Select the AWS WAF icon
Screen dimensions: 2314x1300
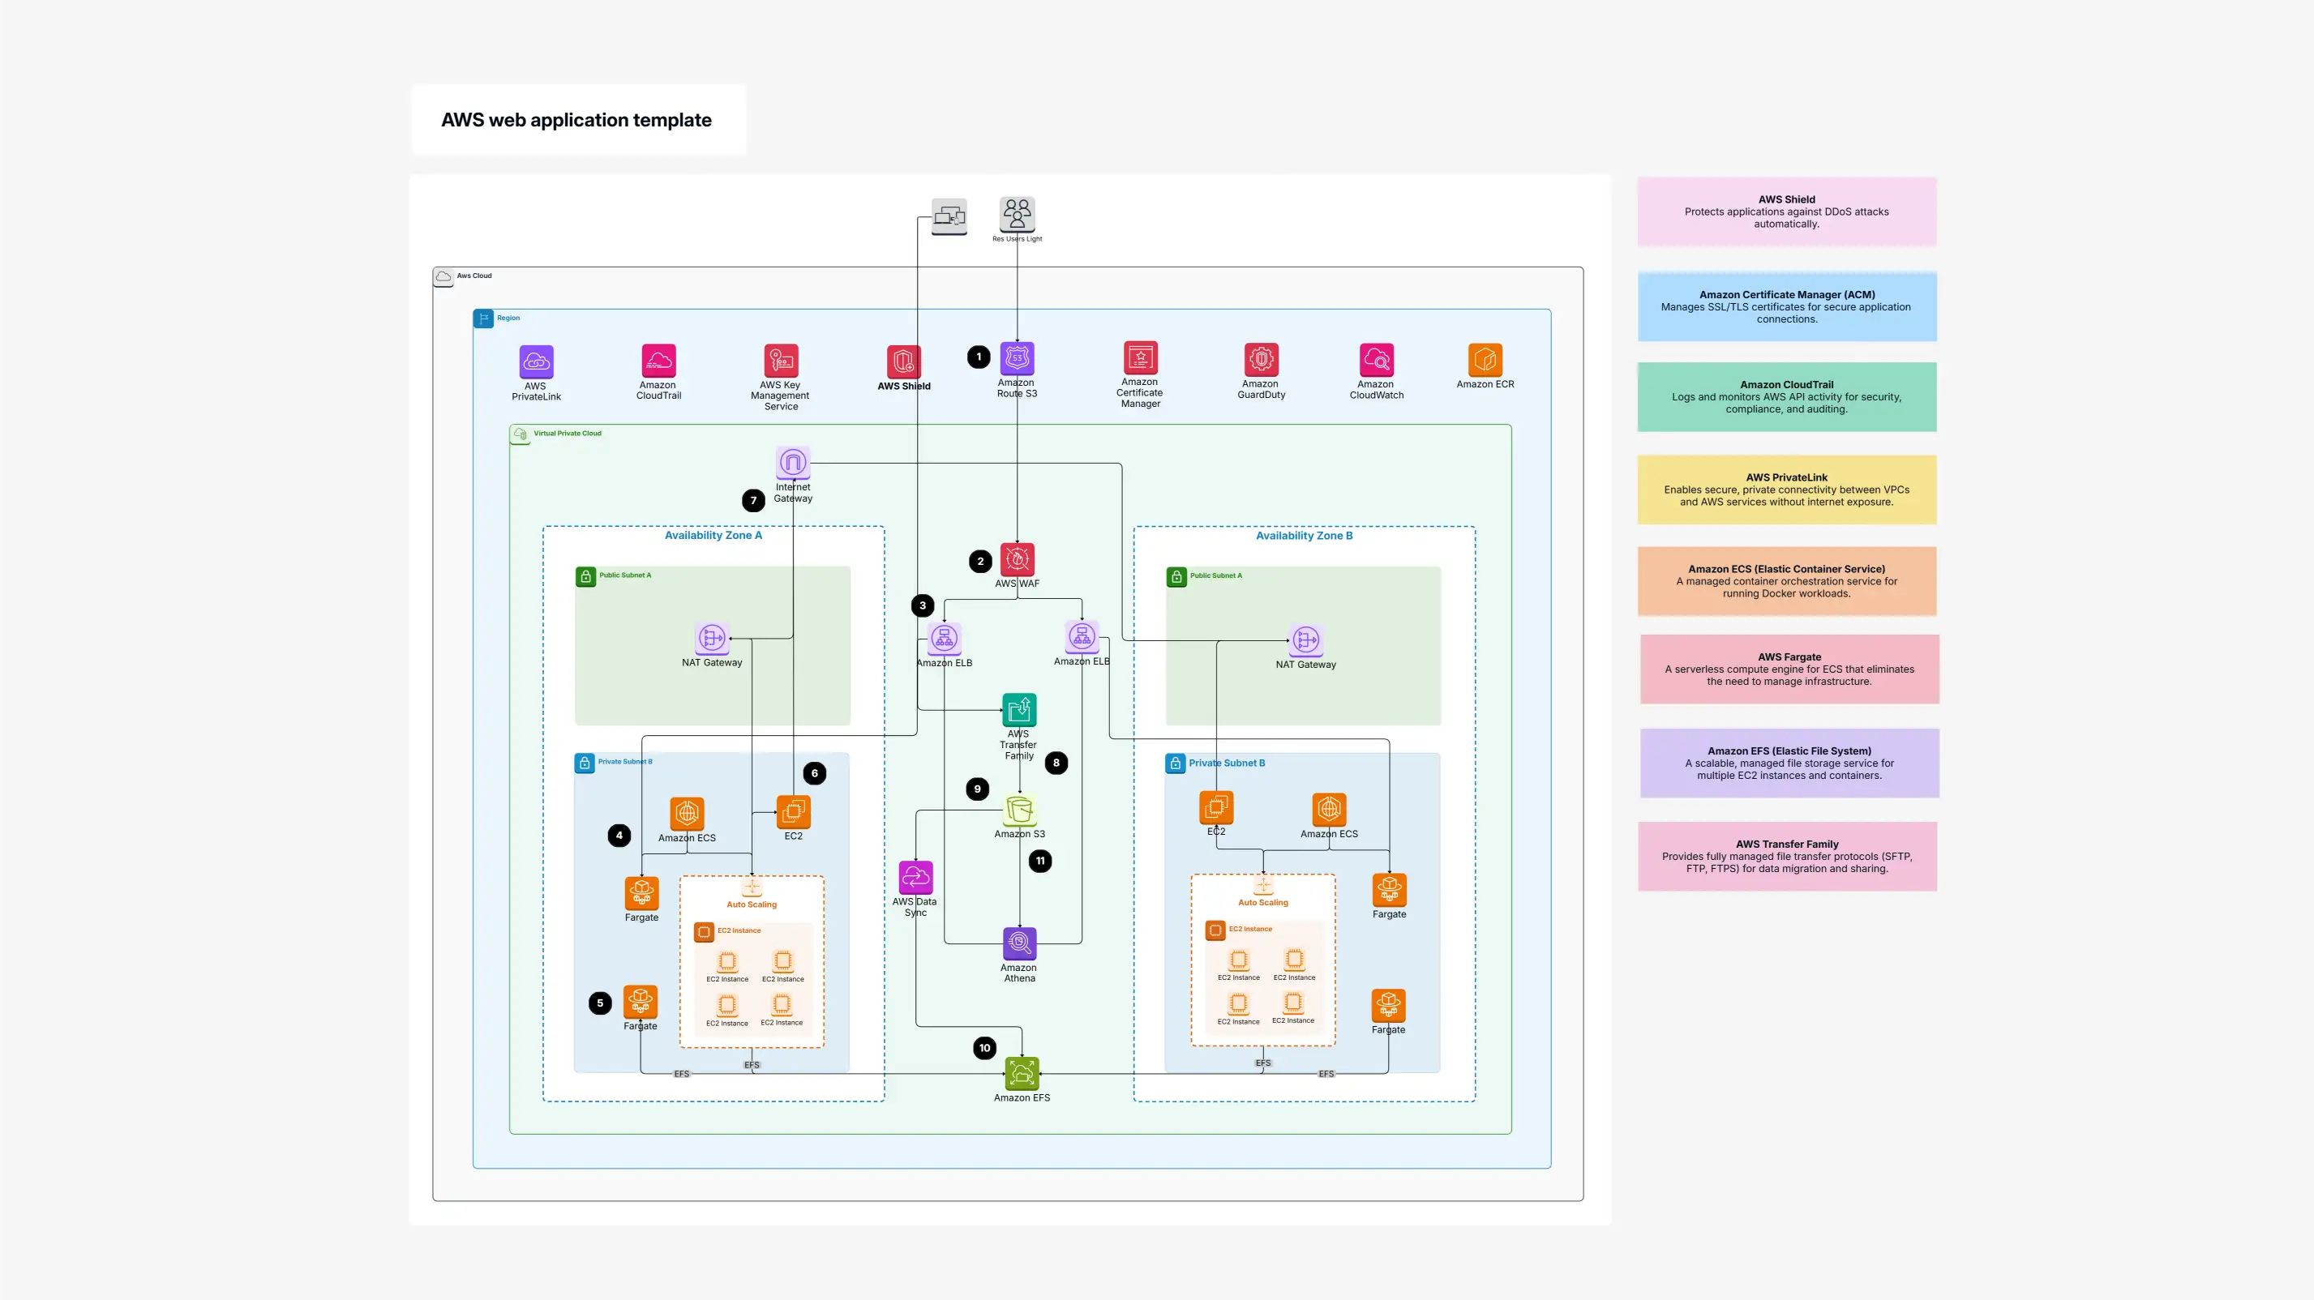click(1017, 559)
